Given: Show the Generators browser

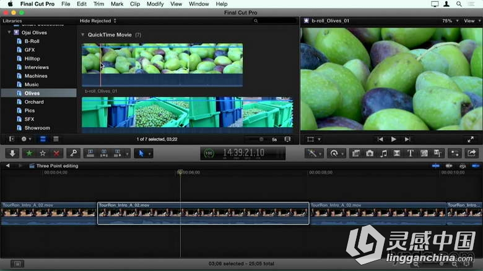Looking at the screenshot, I should pos(424,153).
